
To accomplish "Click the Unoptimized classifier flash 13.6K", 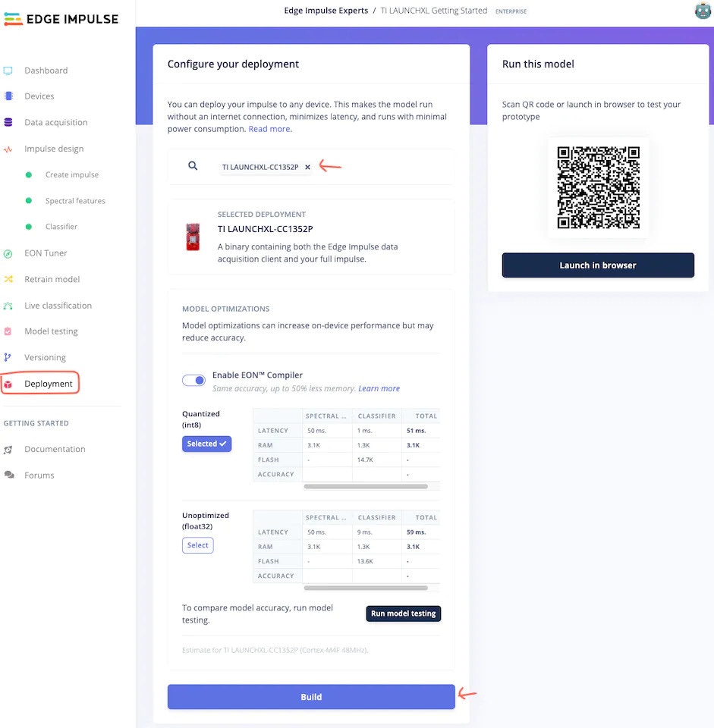I will [365, 561].
